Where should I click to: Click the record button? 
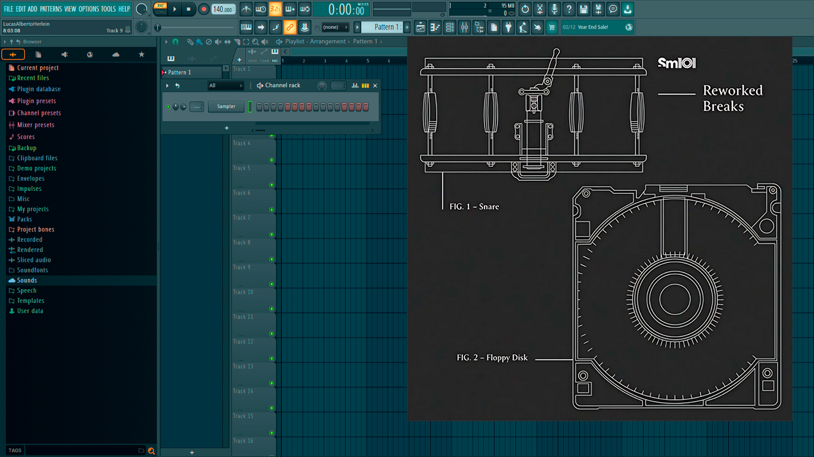click(x=204, y=9)
